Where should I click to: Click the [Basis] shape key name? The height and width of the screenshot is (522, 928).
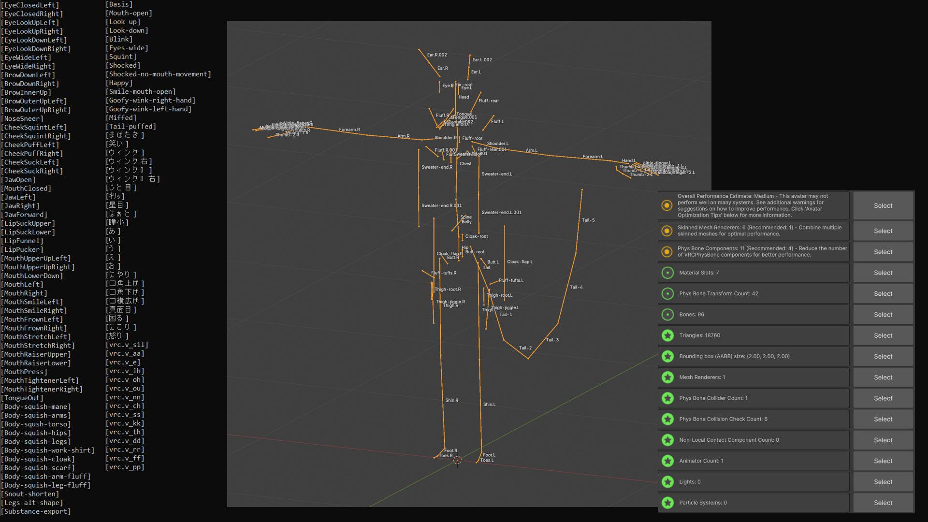coord(119,4)
